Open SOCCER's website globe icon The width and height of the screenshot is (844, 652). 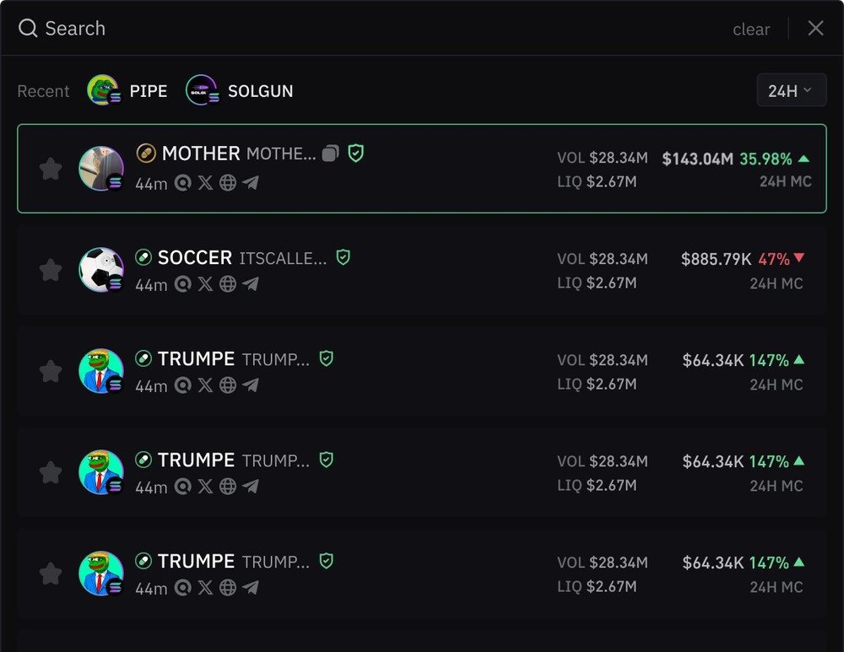point(228,284)
